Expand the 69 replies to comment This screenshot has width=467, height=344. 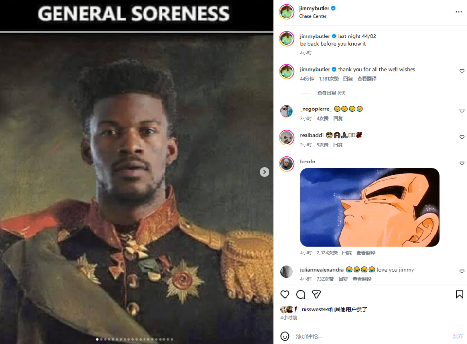[331, 93]
